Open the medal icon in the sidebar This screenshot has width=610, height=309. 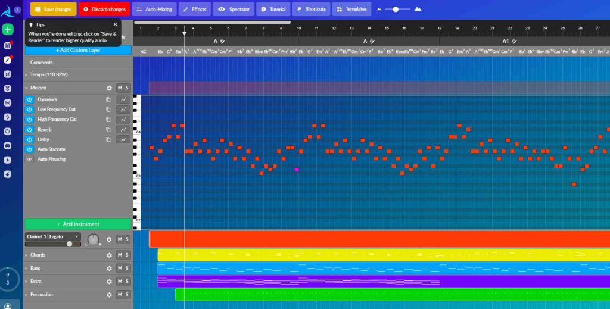pos(7,88)
